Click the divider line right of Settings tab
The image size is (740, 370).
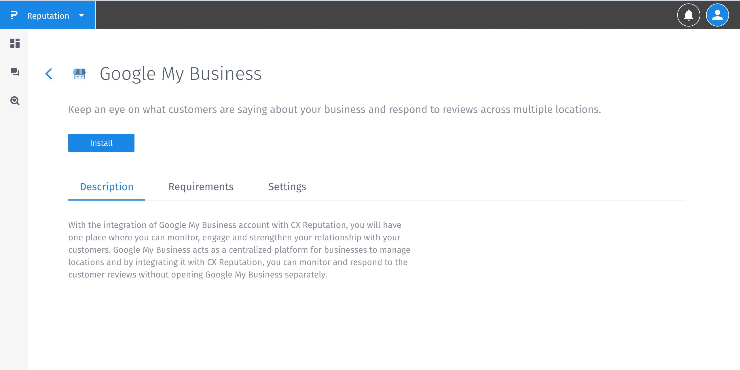coord(489,201)
